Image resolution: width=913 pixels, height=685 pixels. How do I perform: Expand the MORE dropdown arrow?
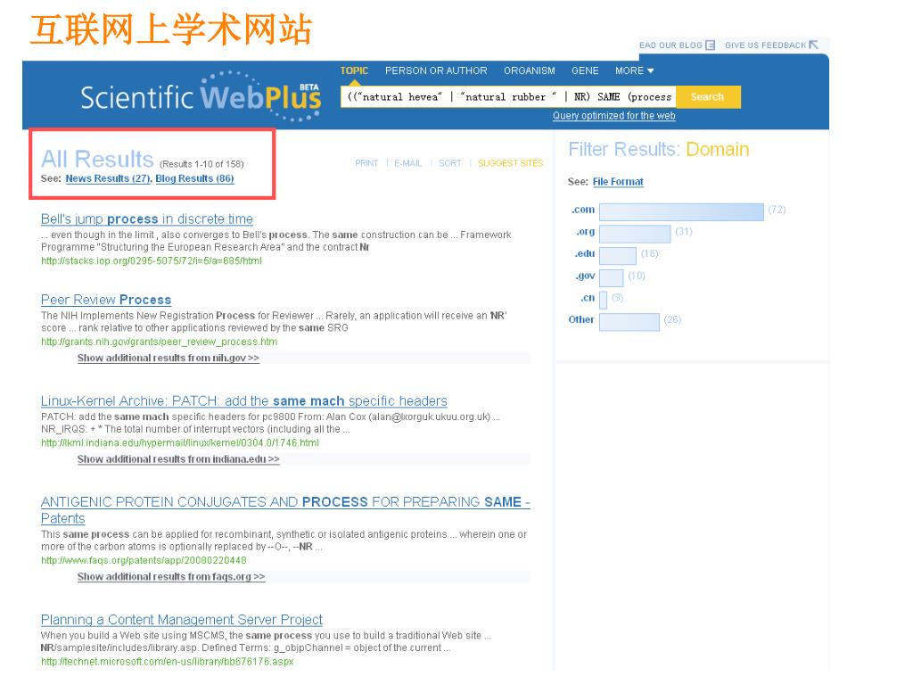650,70
